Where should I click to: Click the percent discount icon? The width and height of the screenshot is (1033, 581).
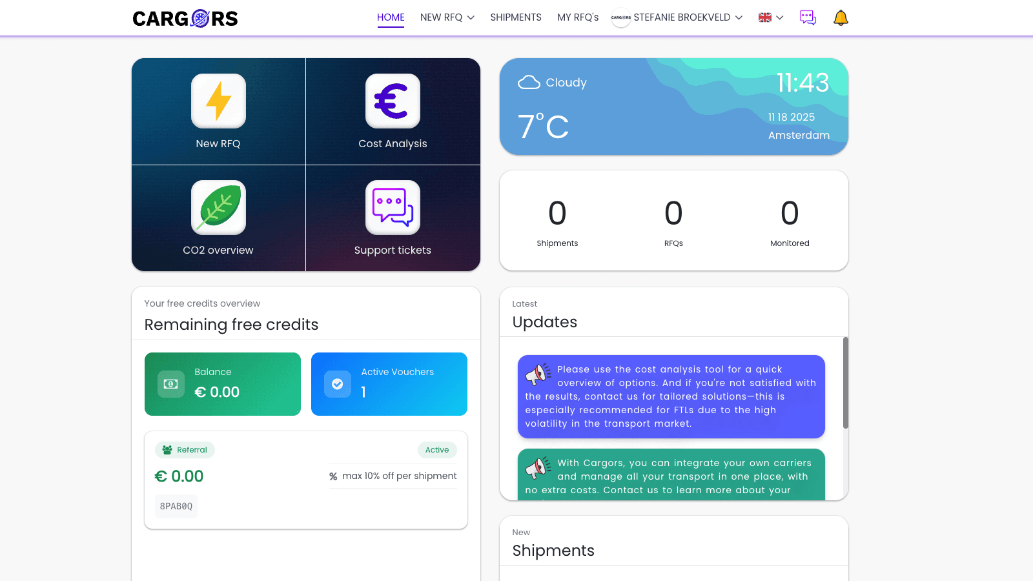(x=333, y=476)
